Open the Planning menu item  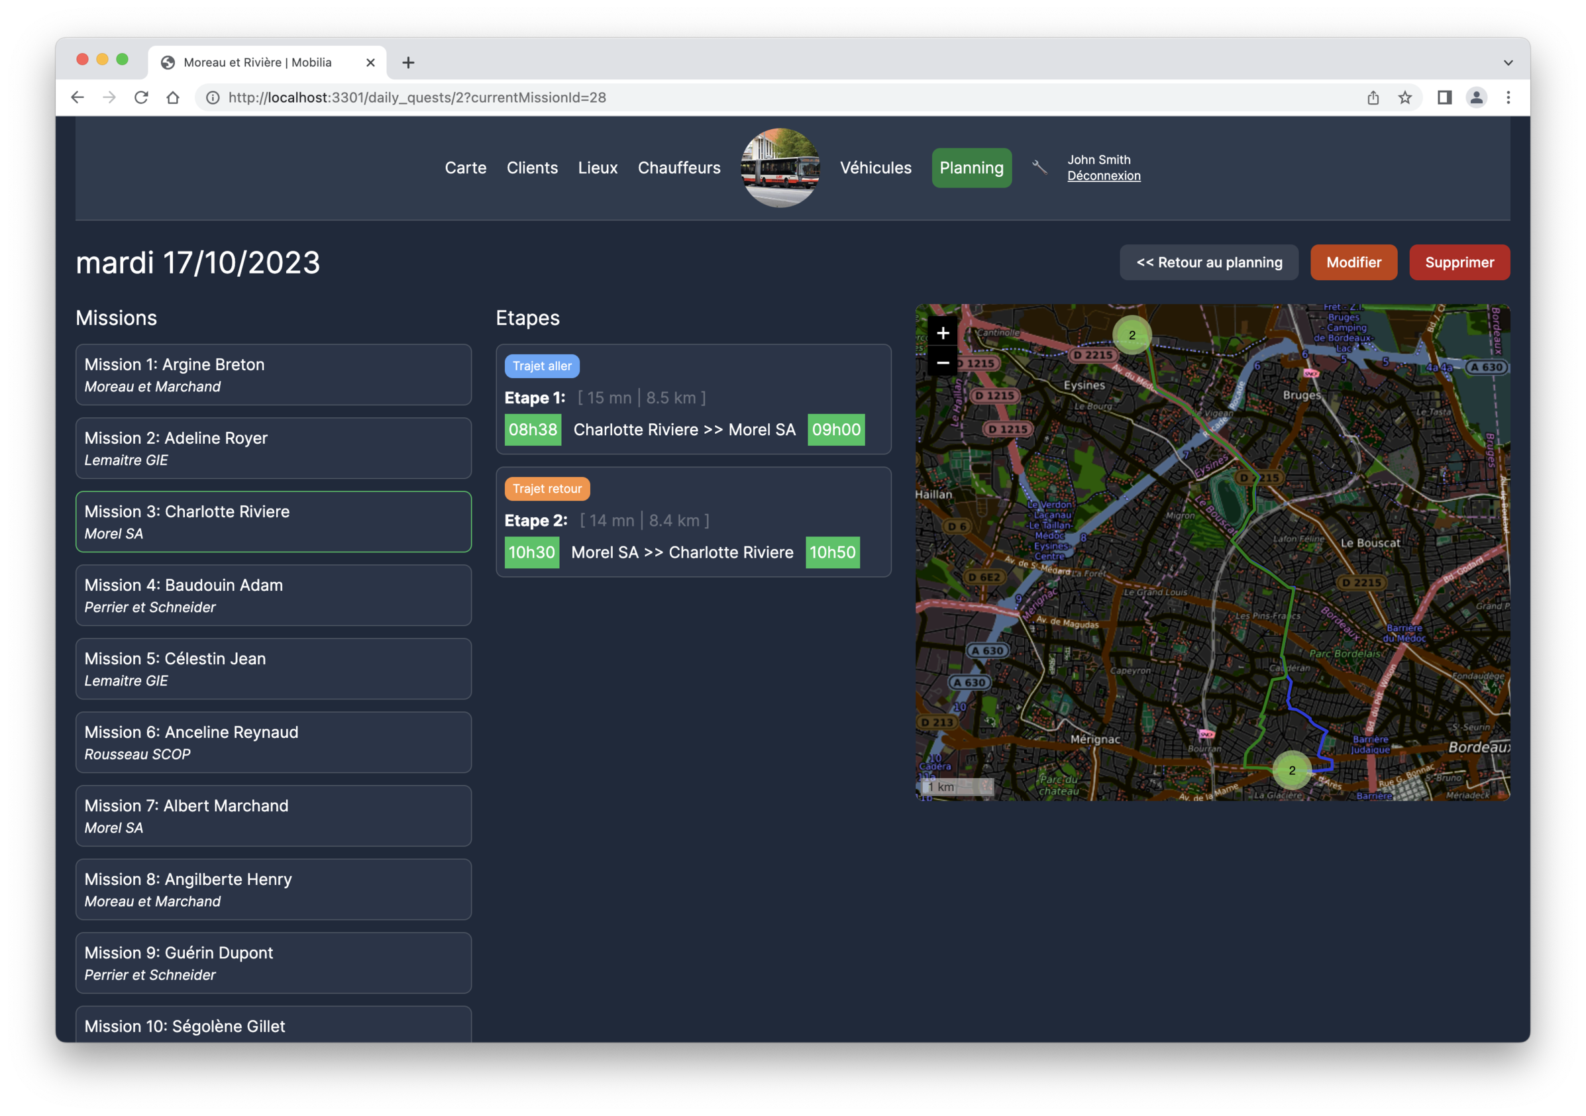point(971,168)
